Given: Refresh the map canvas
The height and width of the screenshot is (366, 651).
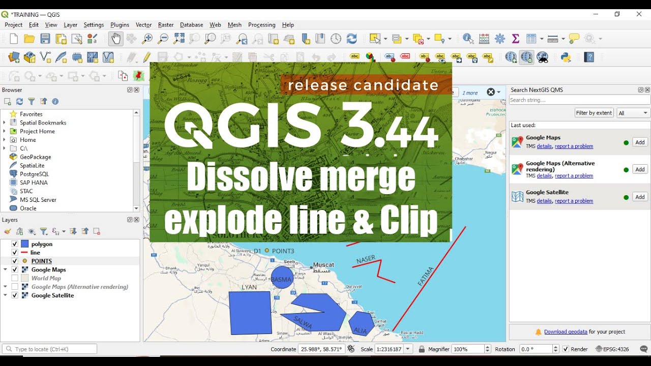Looking at the screenshot, I should click(351, 39).
